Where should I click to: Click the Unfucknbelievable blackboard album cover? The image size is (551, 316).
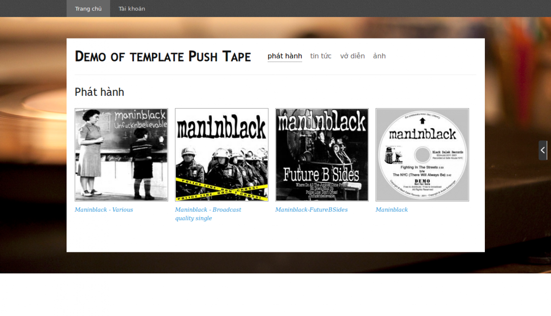pos(121,155)
